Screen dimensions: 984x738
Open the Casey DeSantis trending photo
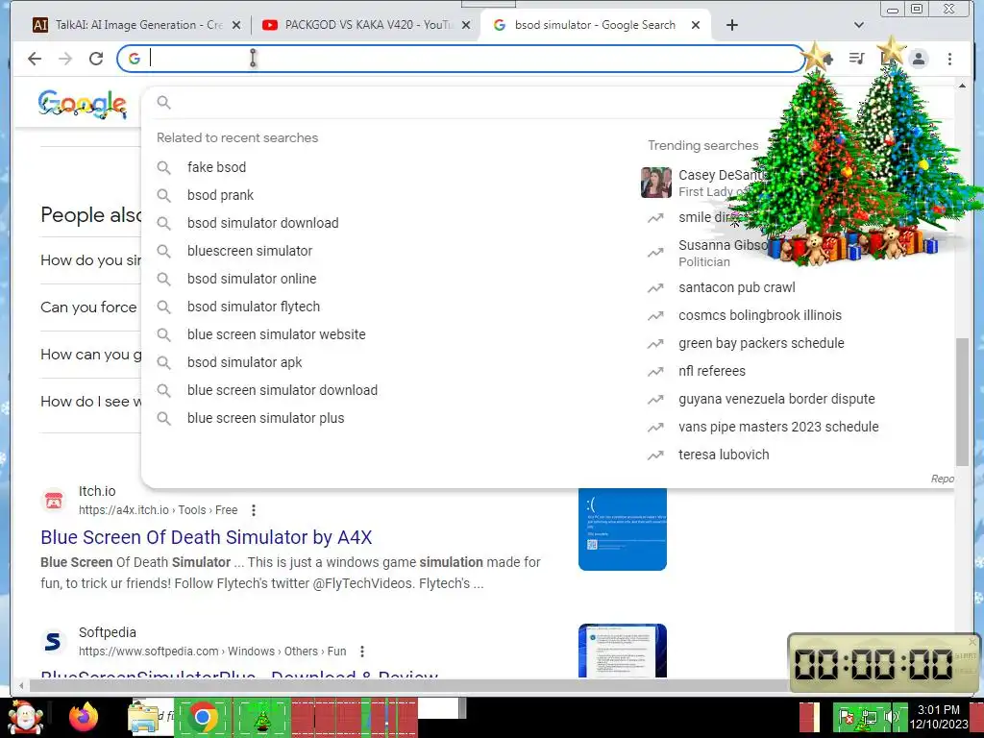point(655,183)
